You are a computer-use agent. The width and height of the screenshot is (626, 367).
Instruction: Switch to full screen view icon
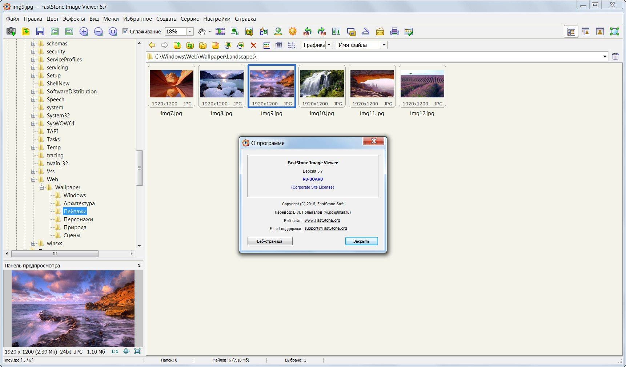[615, 32]
